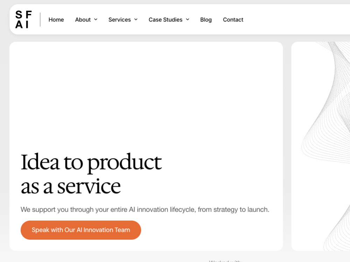Open the Services menu item
The width and height of the screenshot is (350, 262).
[x=120, y=20]
